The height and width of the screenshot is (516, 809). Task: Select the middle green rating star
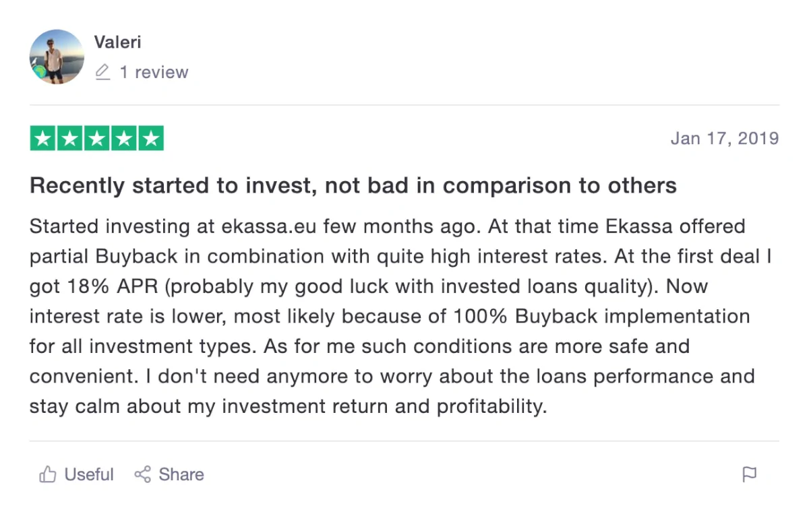[97, 139]
